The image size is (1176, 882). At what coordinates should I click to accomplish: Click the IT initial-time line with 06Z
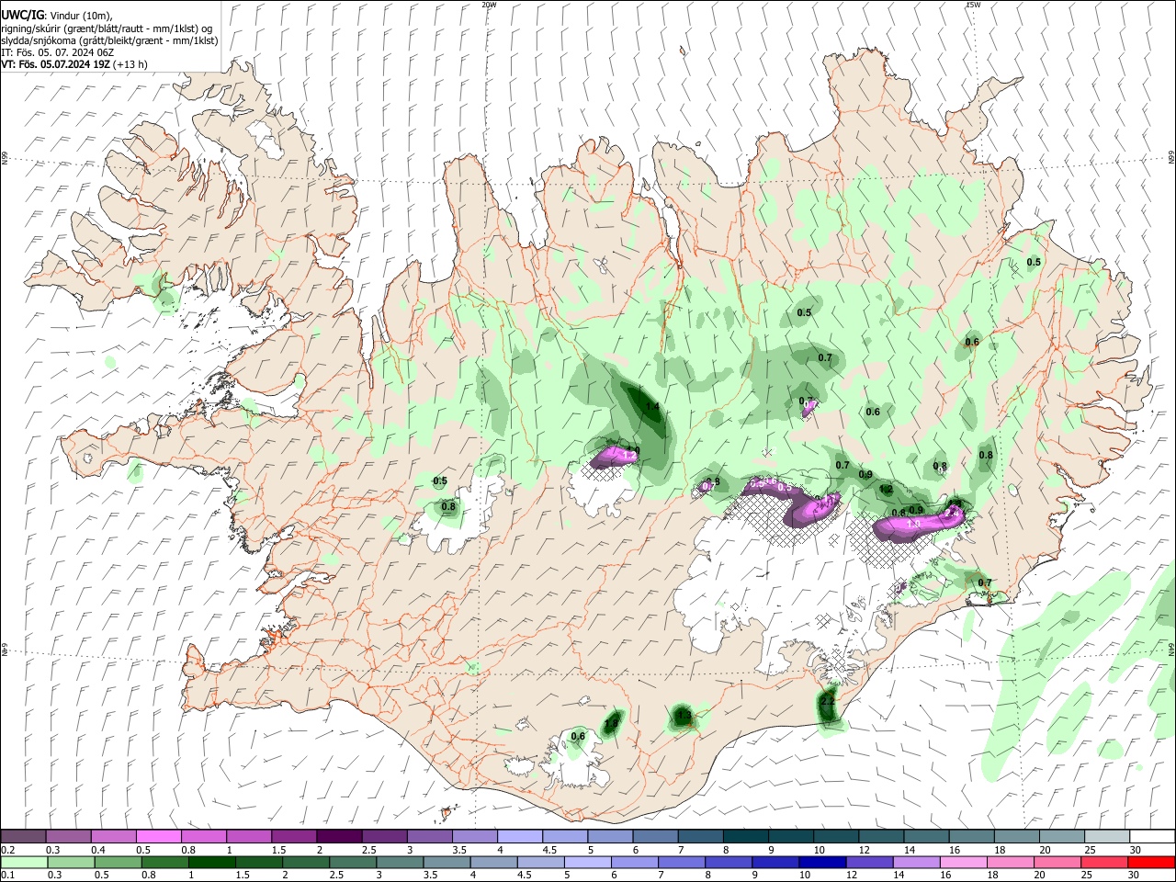coord(57,52)
